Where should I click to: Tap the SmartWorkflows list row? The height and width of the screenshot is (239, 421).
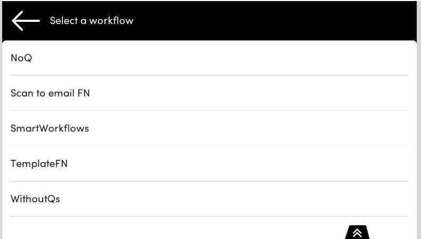click(x=209, y=128)
